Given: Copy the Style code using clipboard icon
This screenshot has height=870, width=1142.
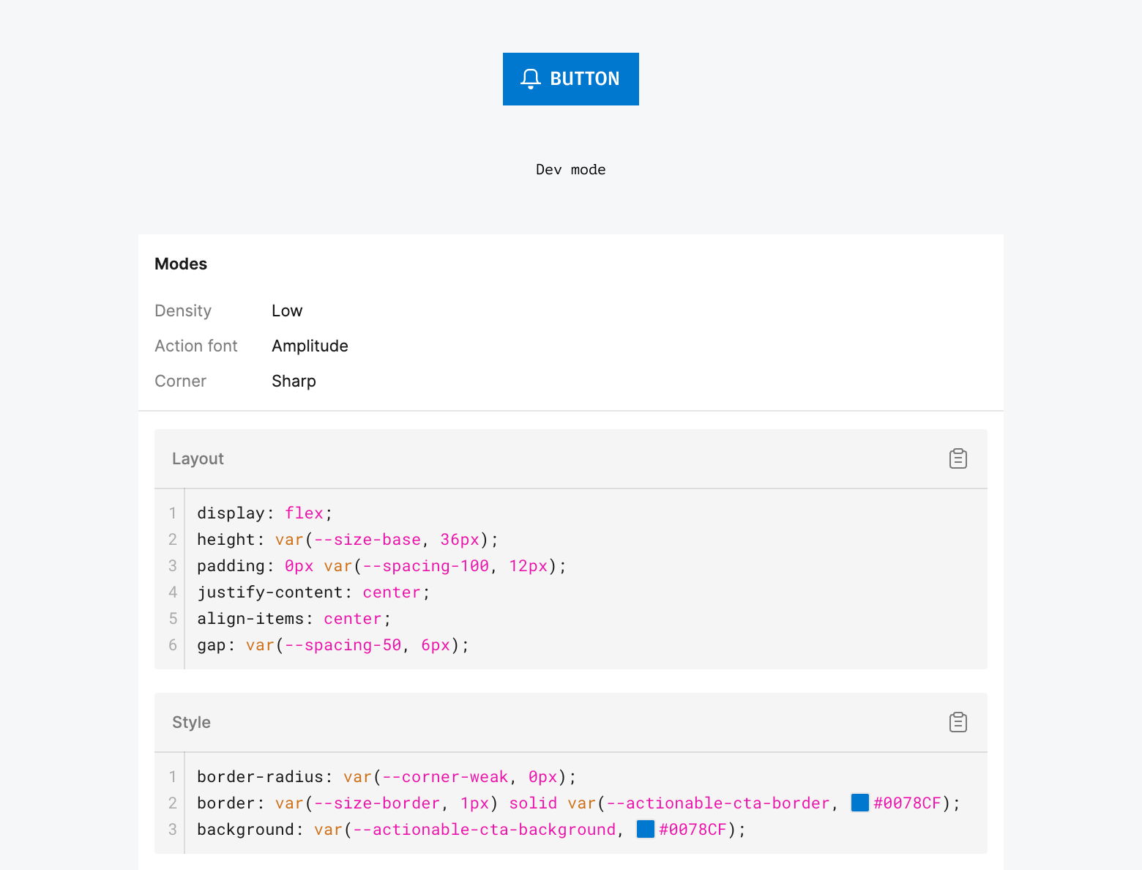Looking at the screenshot, I should click(958, 722).
